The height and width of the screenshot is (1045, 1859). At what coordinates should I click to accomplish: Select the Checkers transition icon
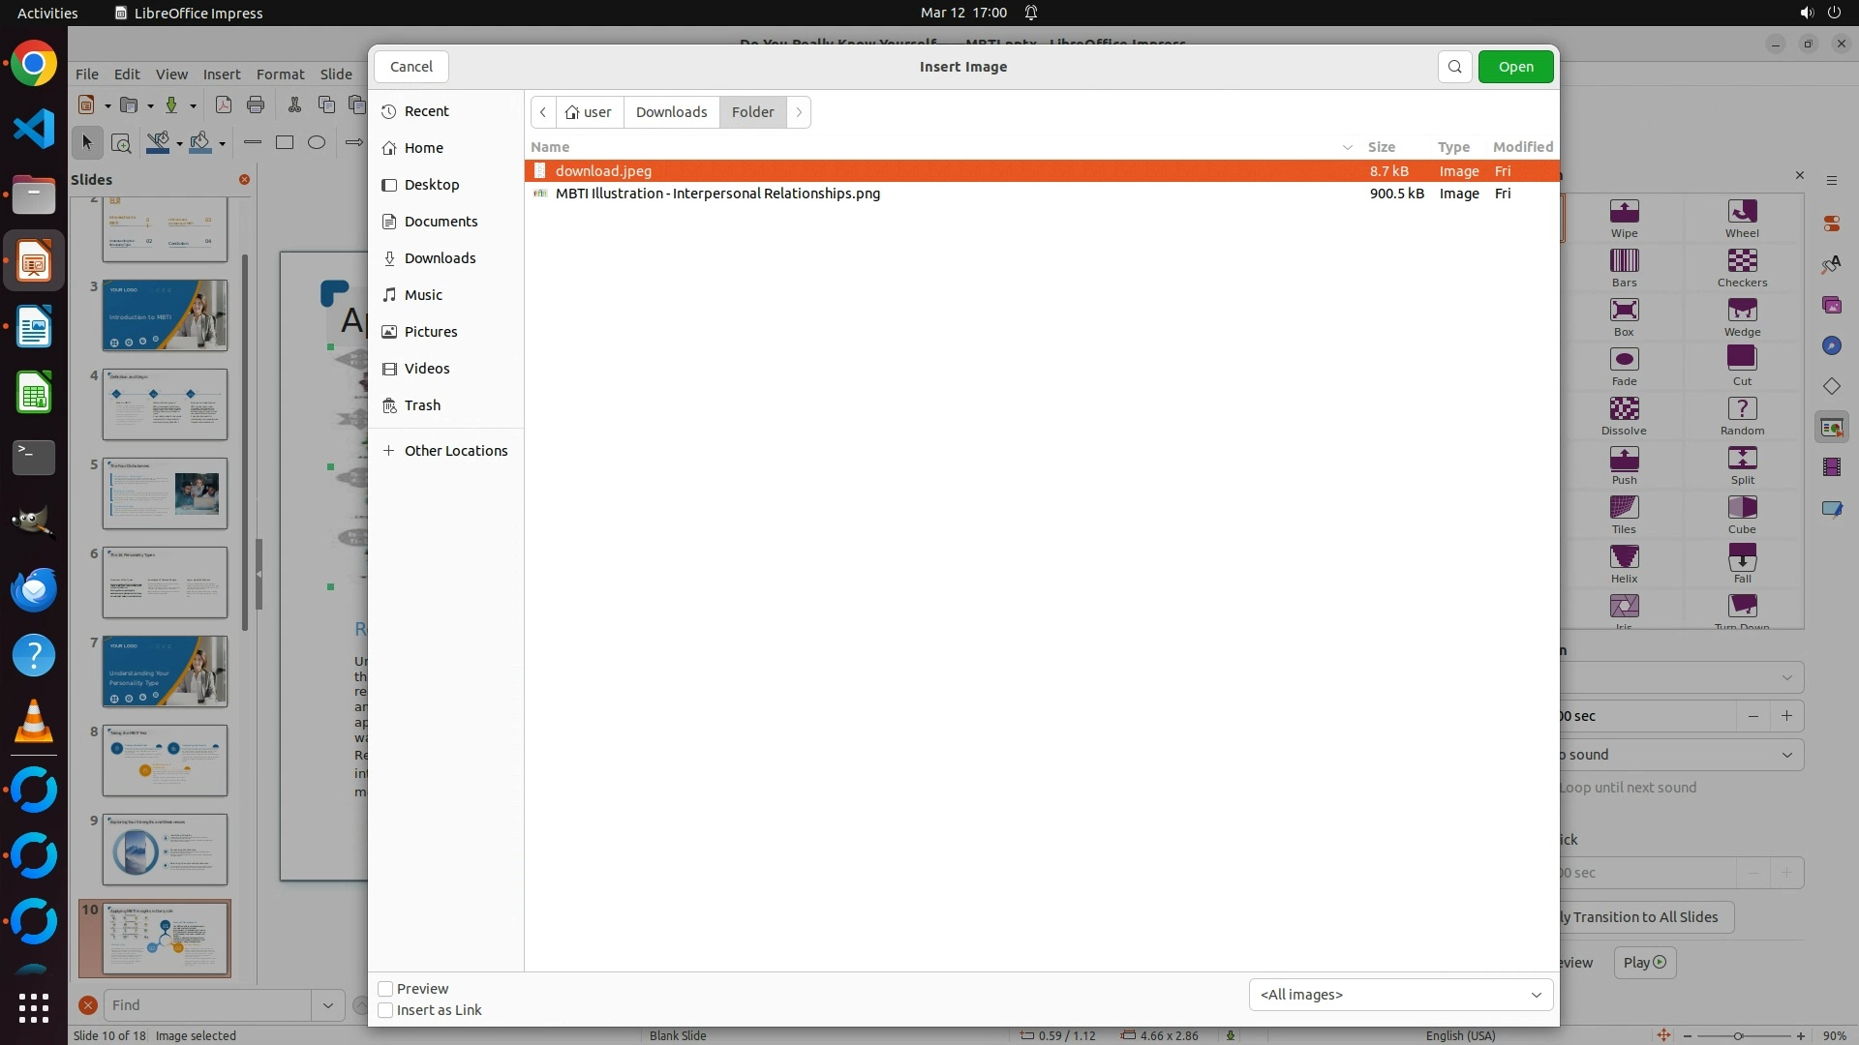pos(1741,261)
